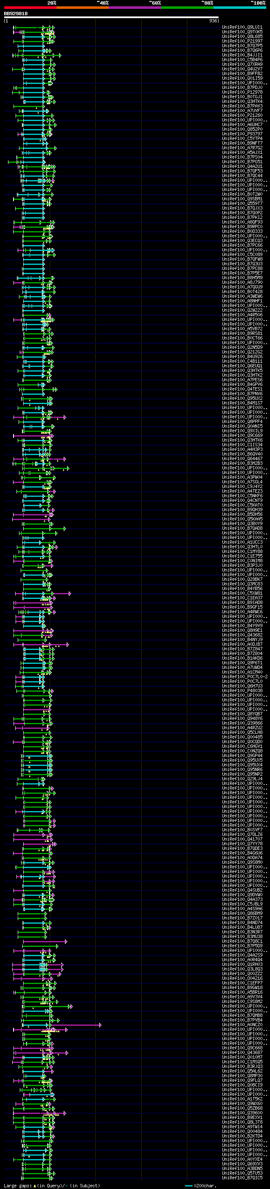Open the UniRef100_Q6H7U3 label
The height and width of the screenshot is (1189, 270).
point(242,686)
